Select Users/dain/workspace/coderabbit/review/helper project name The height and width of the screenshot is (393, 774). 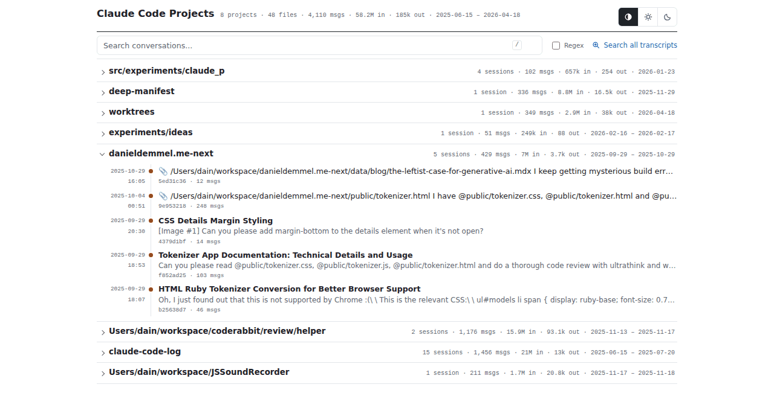(x=217, y=331)
